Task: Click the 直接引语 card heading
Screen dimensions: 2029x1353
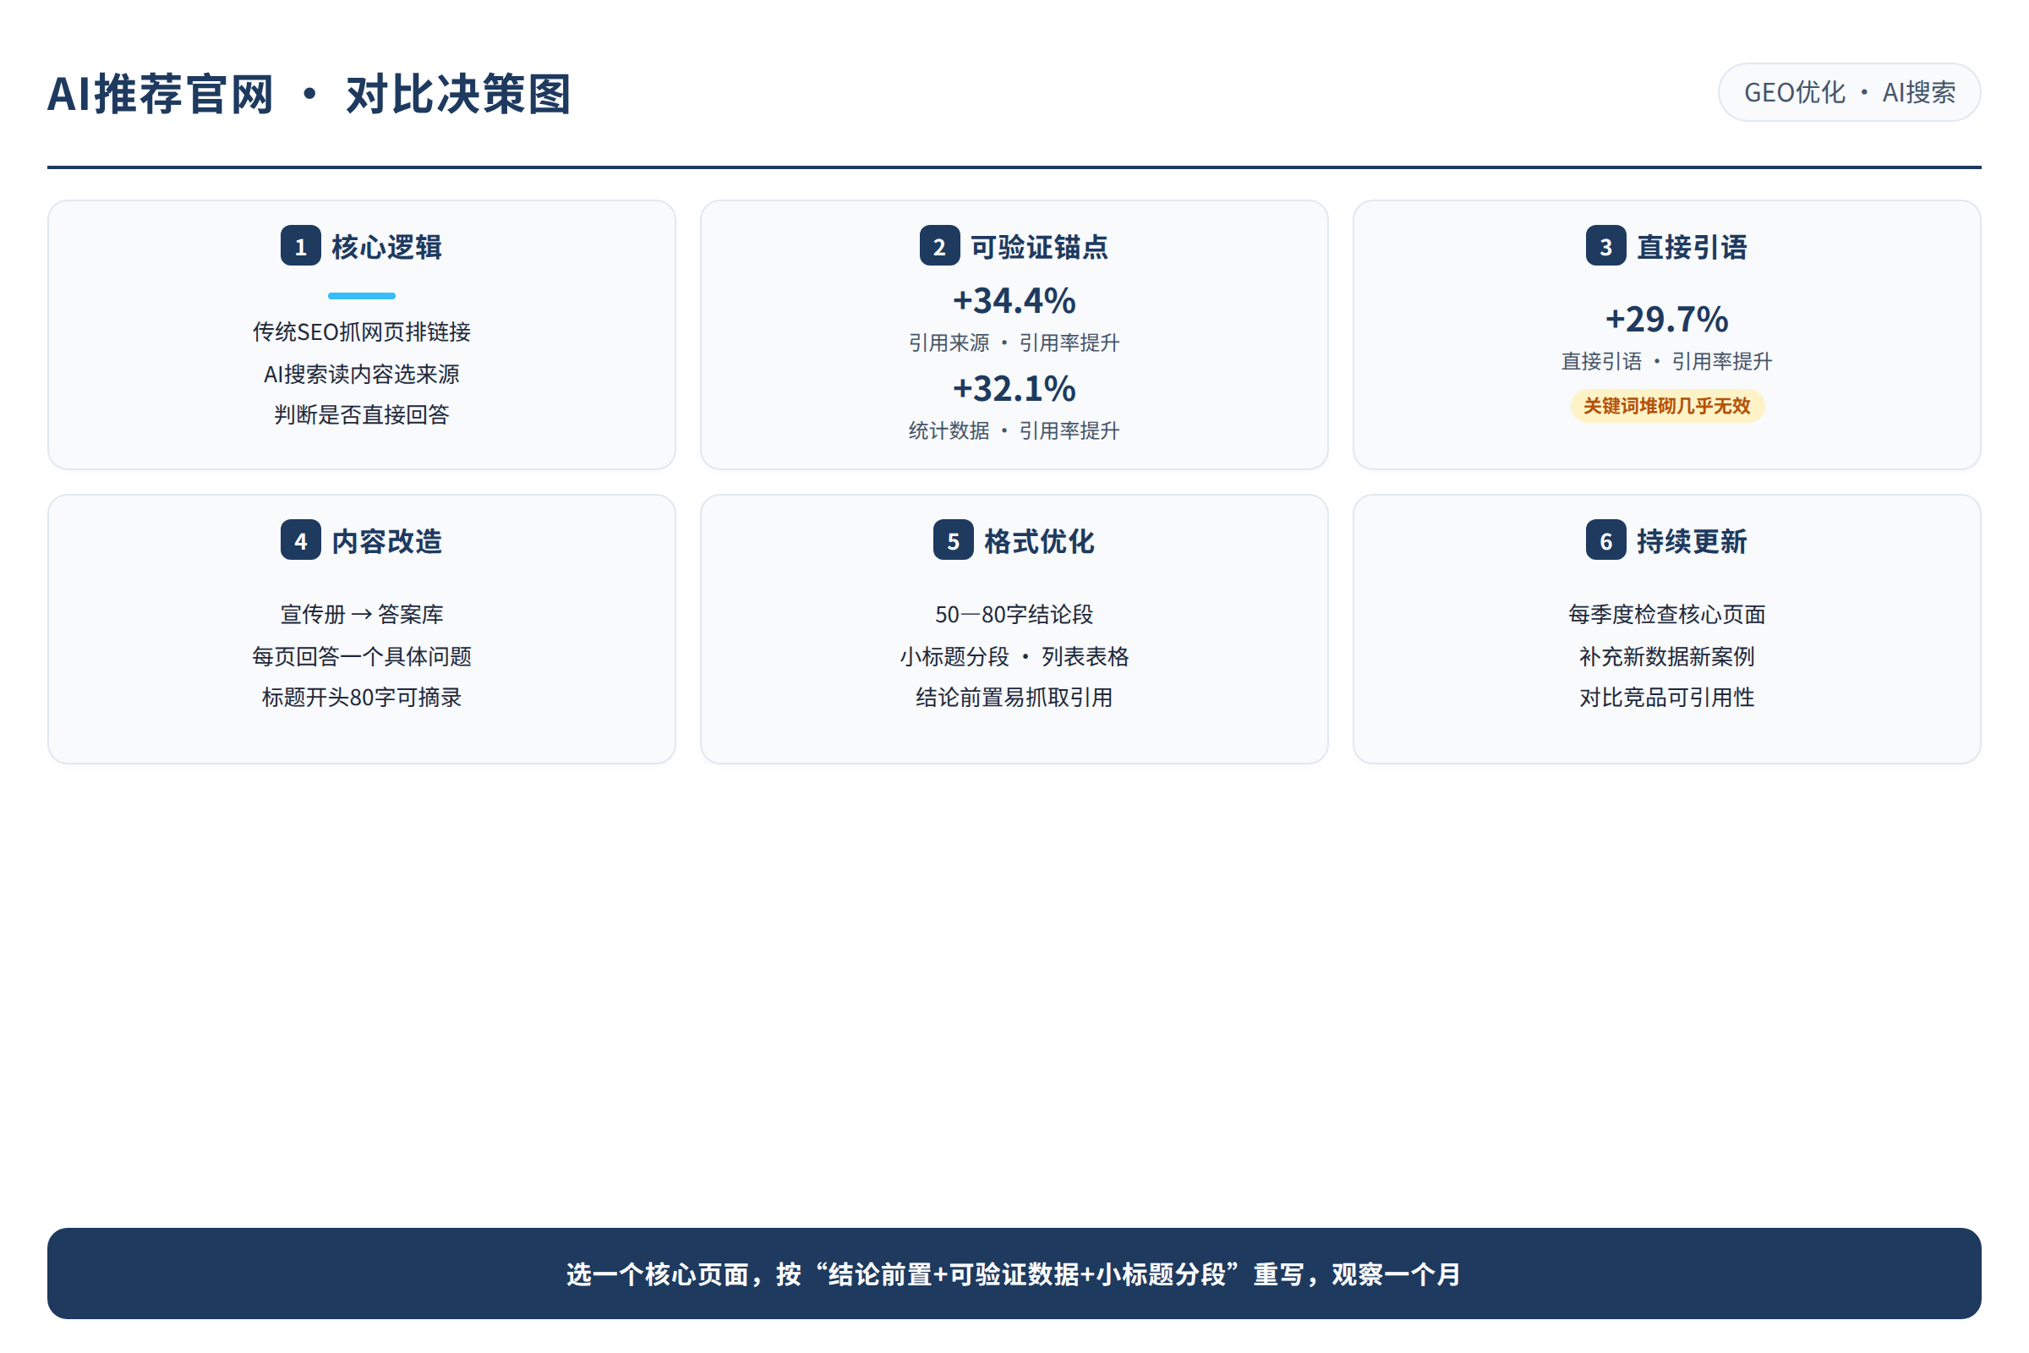Action: tap(1692, 247)
